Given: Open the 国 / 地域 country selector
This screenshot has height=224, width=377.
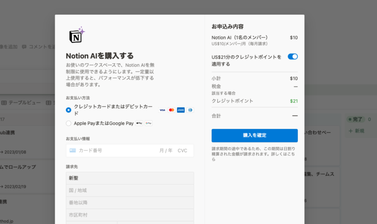Looking at the screenshot, I should [130, 191].
